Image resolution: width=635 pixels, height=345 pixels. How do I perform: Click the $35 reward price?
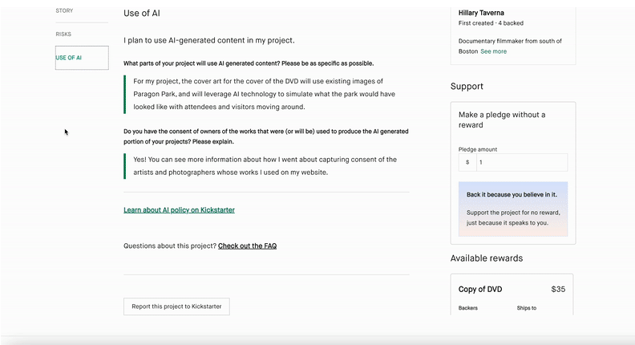557,289
